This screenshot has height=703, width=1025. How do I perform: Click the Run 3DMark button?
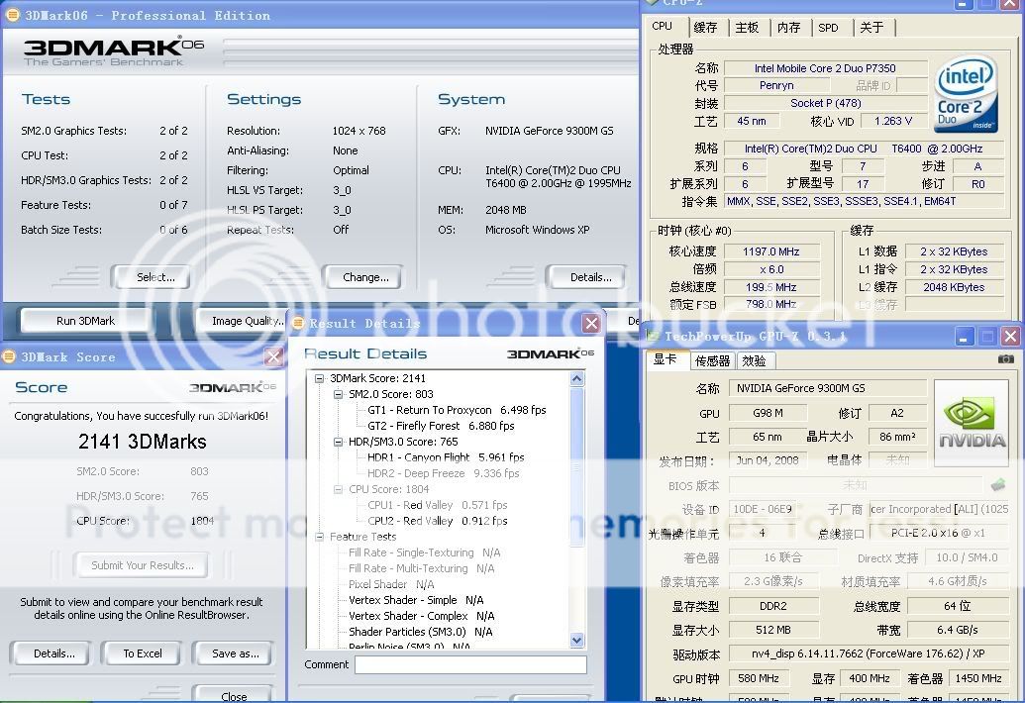tap(85, 321)
